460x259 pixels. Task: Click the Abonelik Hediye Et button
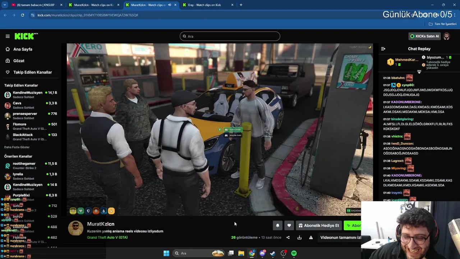(x=318, y=226)
